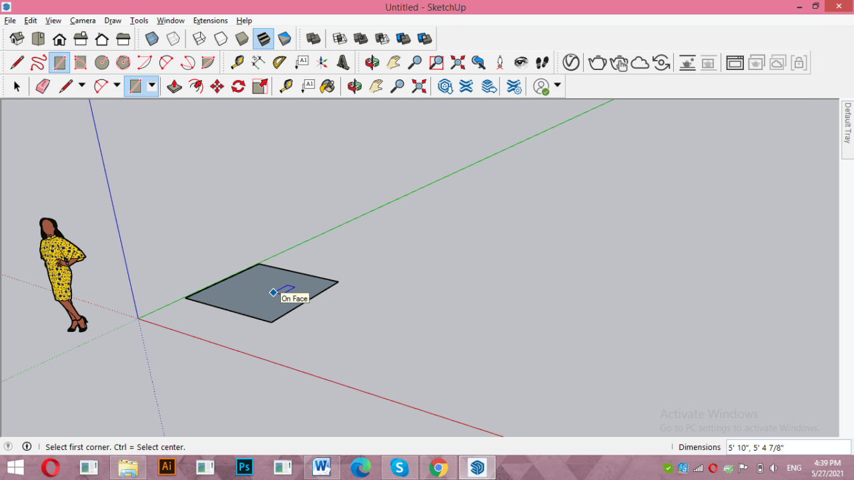This screenshot has width=854, height=480.
Task: Select the Paint Bucket tool
Action: [327, 86]
